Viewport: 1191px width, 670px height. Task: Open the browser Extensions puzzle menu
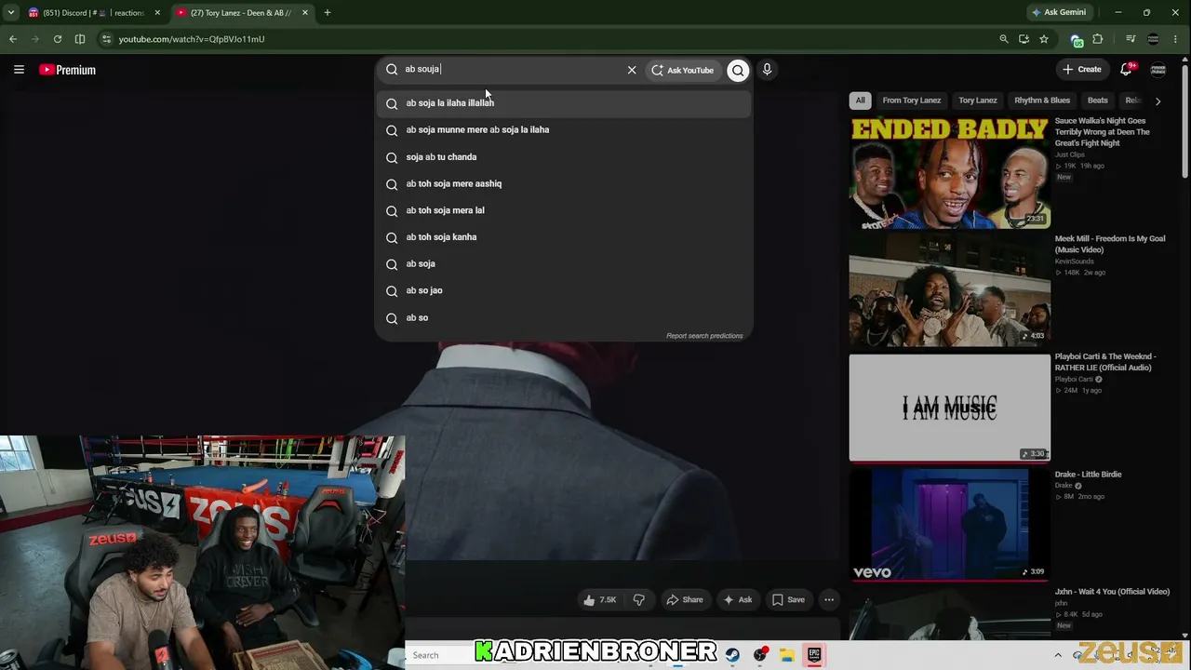[x=1098, y=39]
